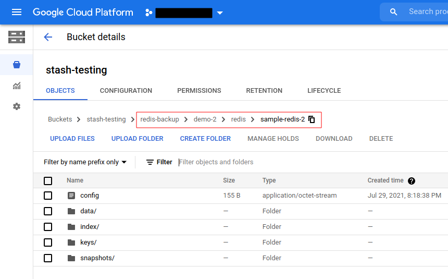
Task: Click the Upload Files button
Action: 72,139
